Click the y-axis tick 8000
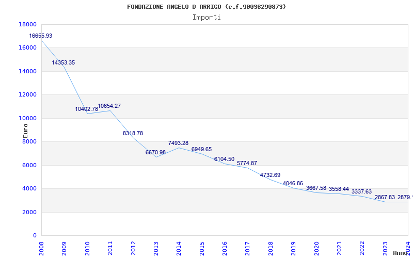The width and height of the screenshot is (413, 258). 29,141
